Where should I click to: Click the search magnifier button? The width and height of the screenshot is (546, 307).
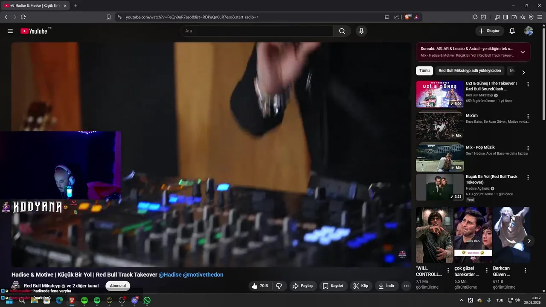tap(342, 31)
